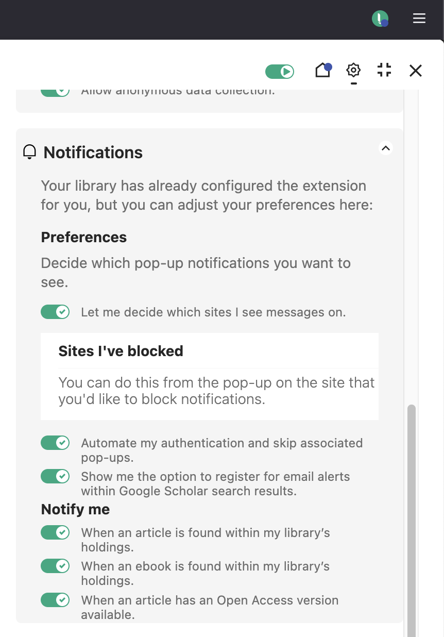Disable automate my authentication toggle
Viewport: 444px width, 637px height.
[x=55, y=443]
